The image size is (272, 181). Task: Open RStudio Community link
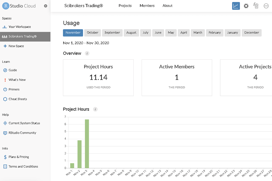22,133
